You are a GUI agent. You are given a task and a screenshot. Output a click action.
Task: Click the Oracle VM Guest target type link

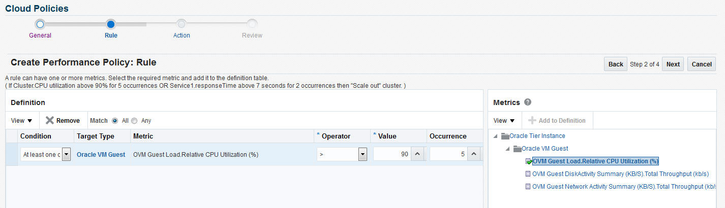pyautogui.click(x=101, y=154)
